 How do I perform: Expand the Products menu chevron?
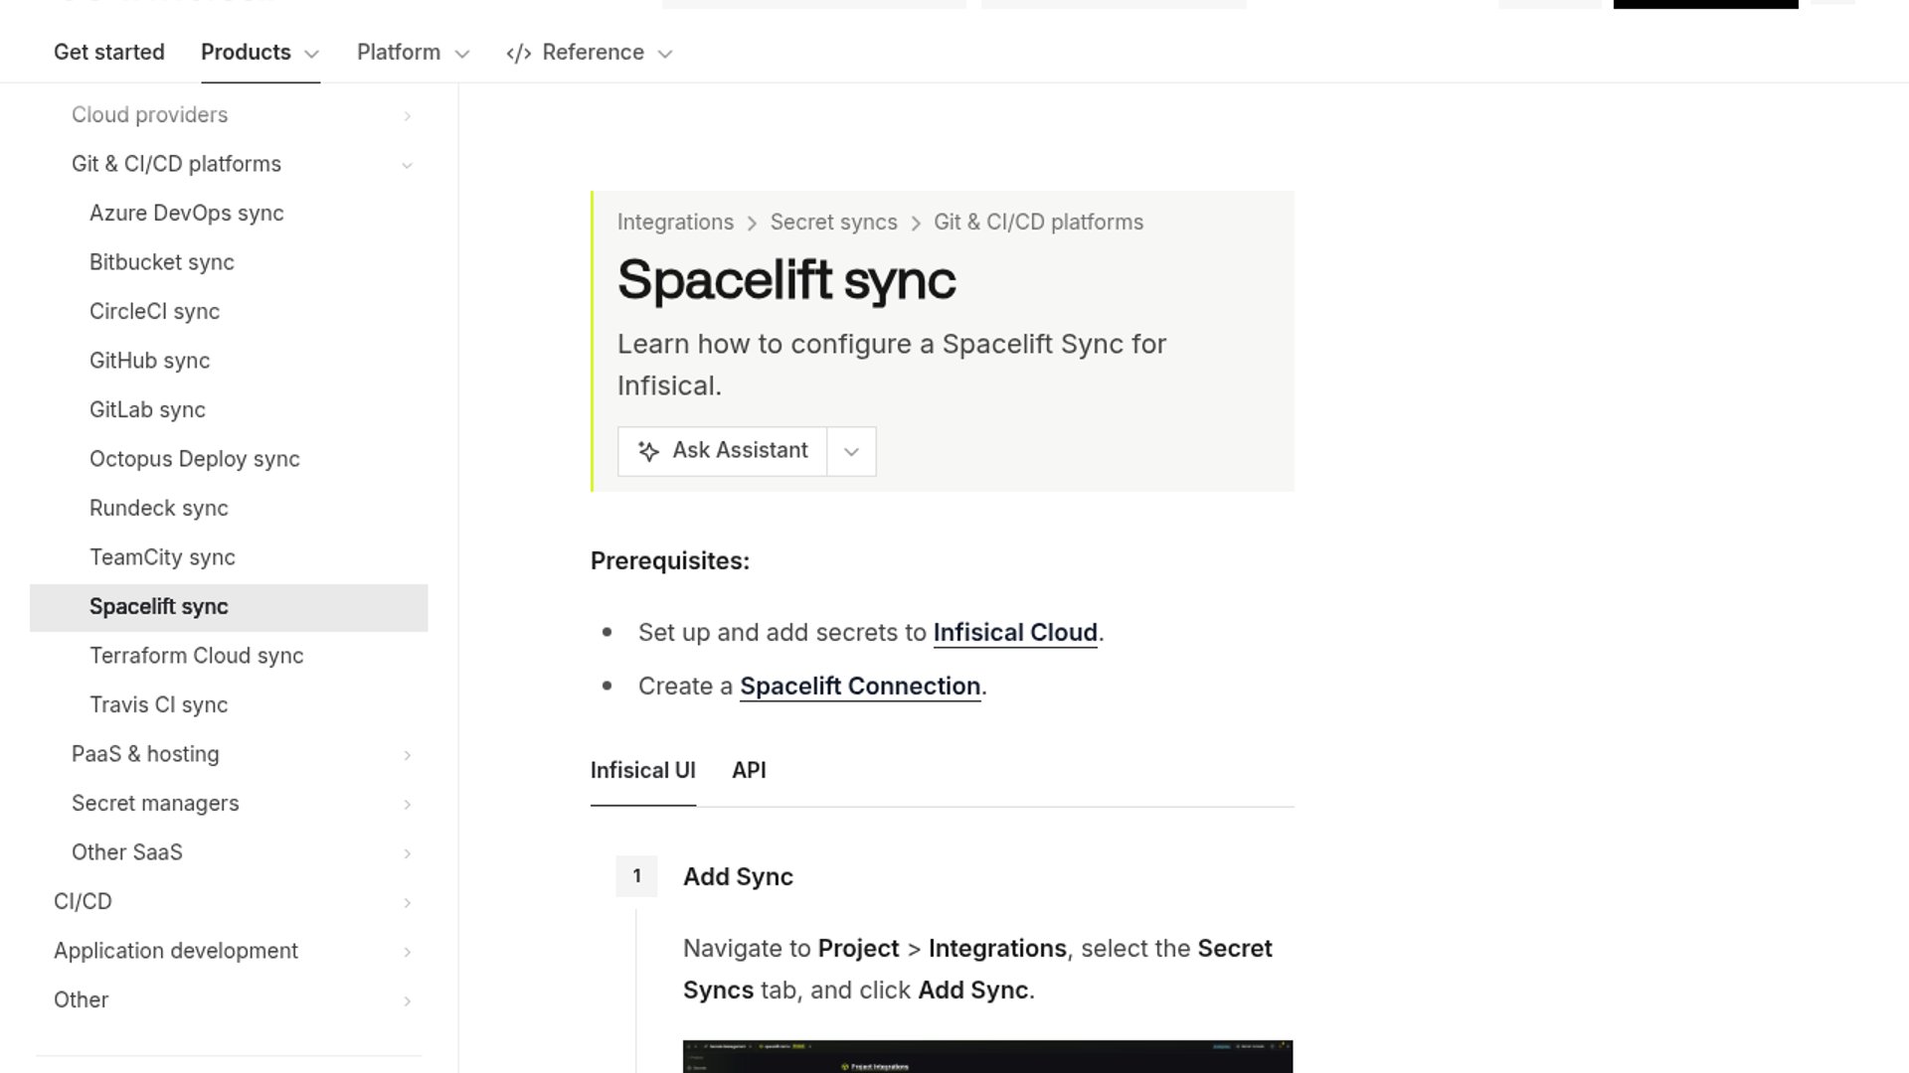[311, 54]
